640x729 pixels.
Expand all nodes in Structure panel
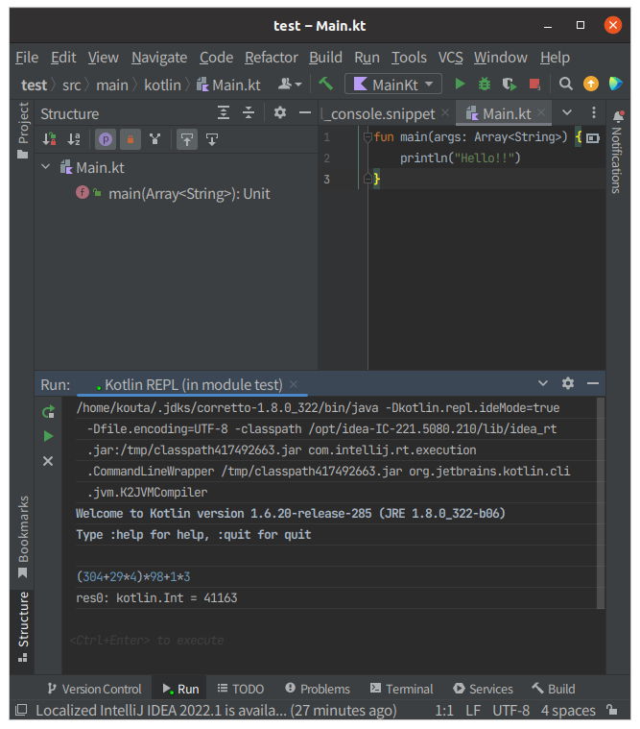pyautogui.click(x=224, y=112)
